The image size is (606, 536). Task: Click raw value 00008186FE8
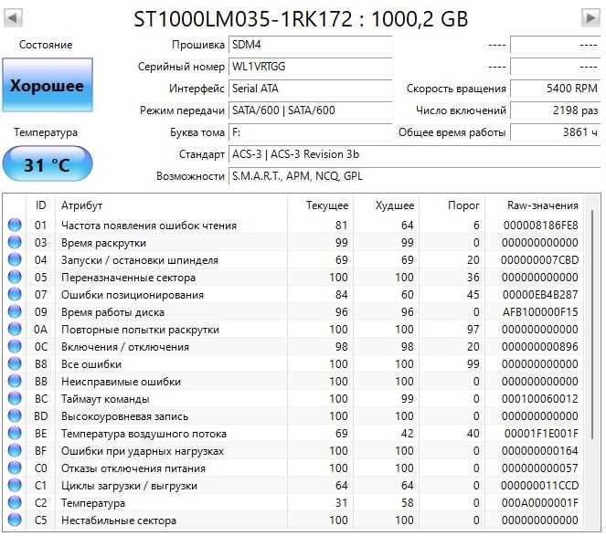click(540, 226)
